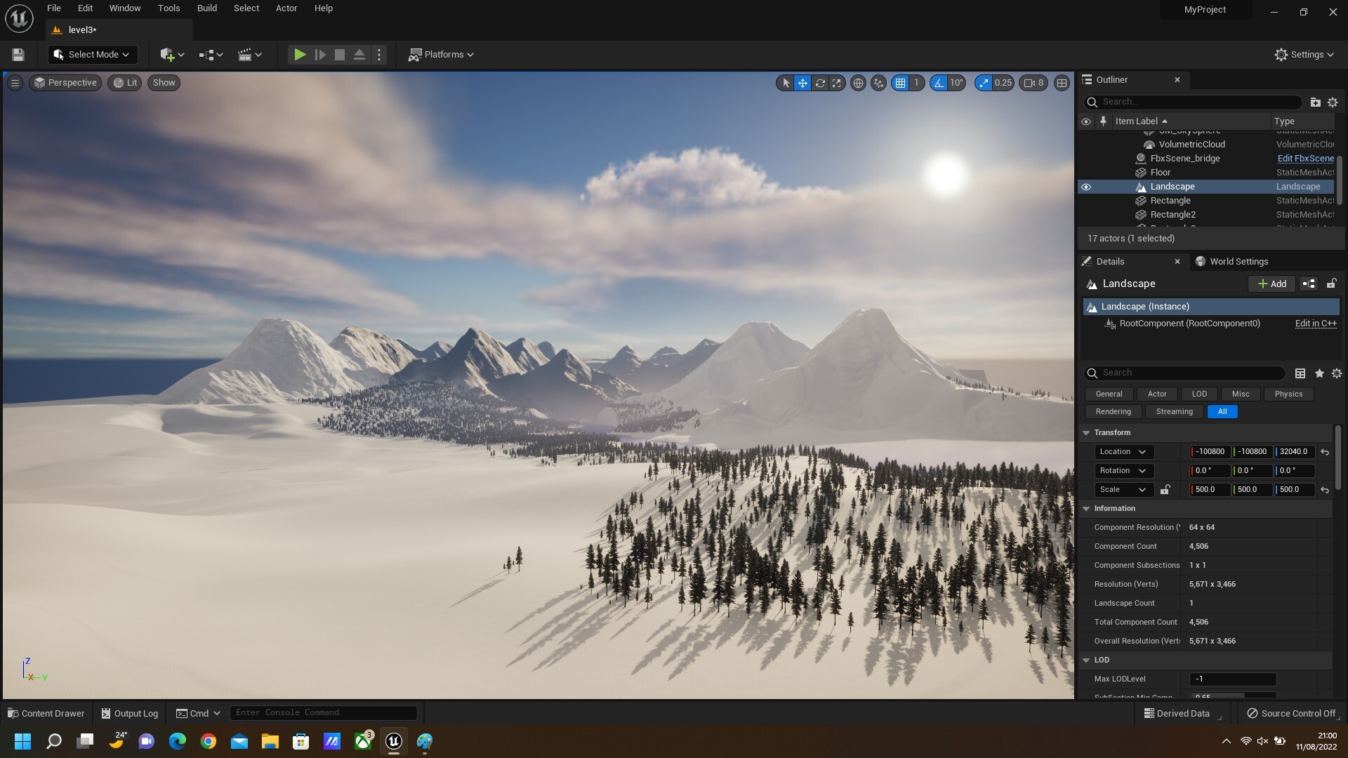The height and width of the screenshot is (758, 1348).
Task: Click the console command input field
Action: tap(323, 713)
